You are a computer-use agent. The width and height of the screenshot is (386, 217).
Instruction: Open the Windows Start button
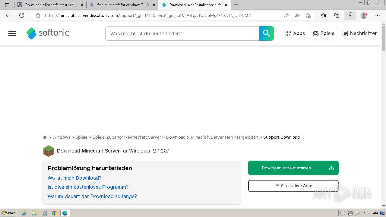pyautogui.click(x=8, y=213)
